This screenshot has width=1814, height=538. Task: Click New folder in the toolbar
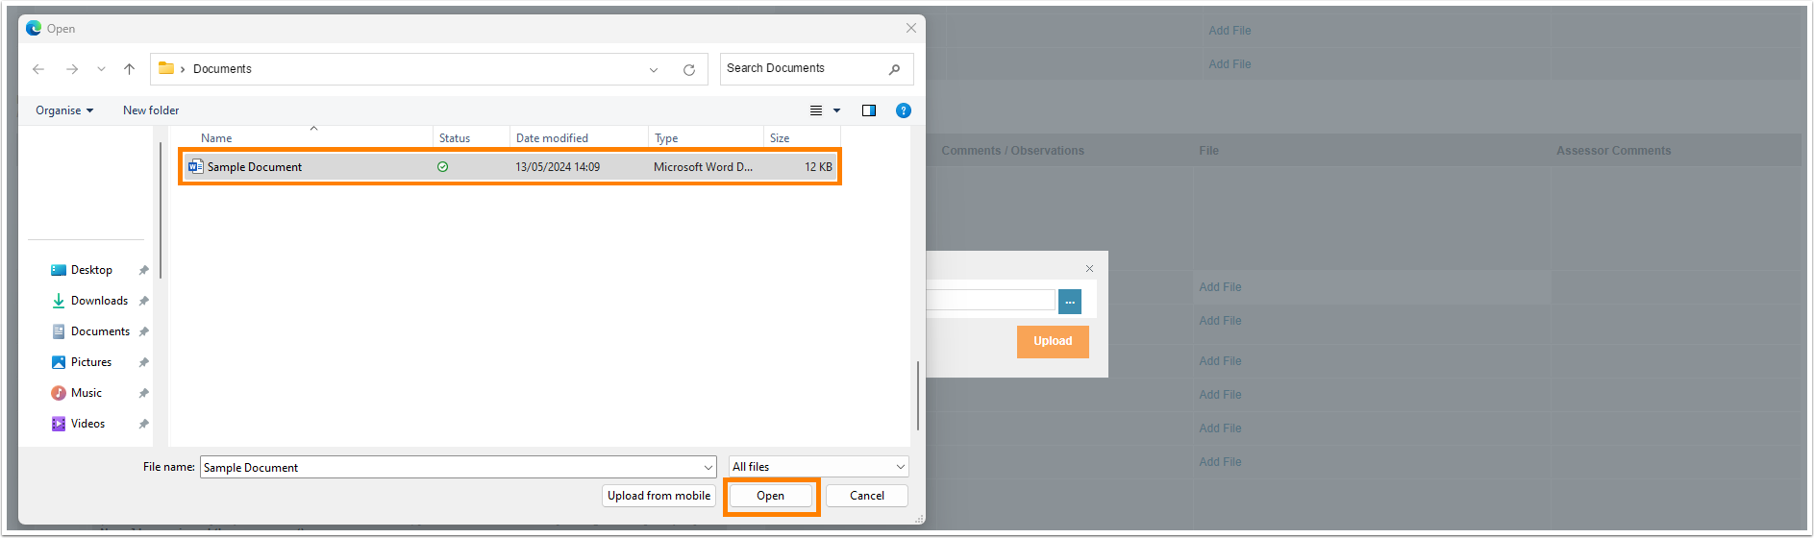(151, 110)
